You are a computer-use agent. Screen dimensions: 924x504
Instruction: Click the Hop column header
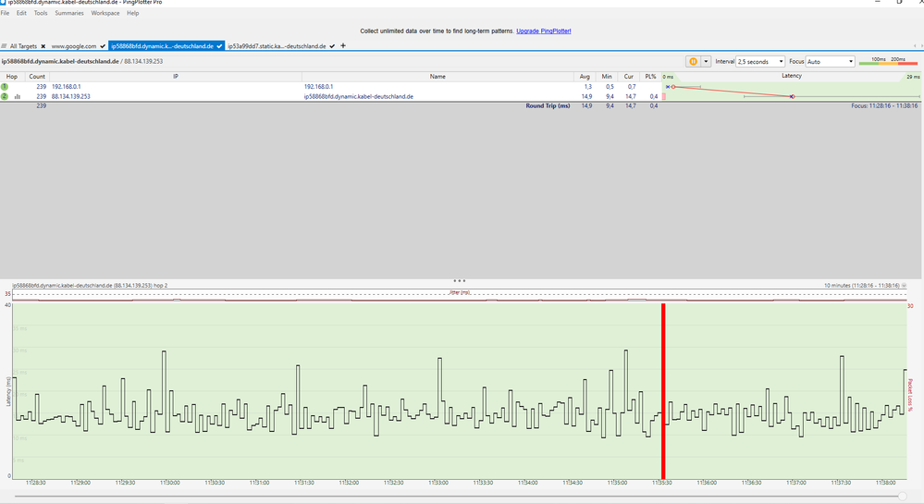(x=12, y=77)
